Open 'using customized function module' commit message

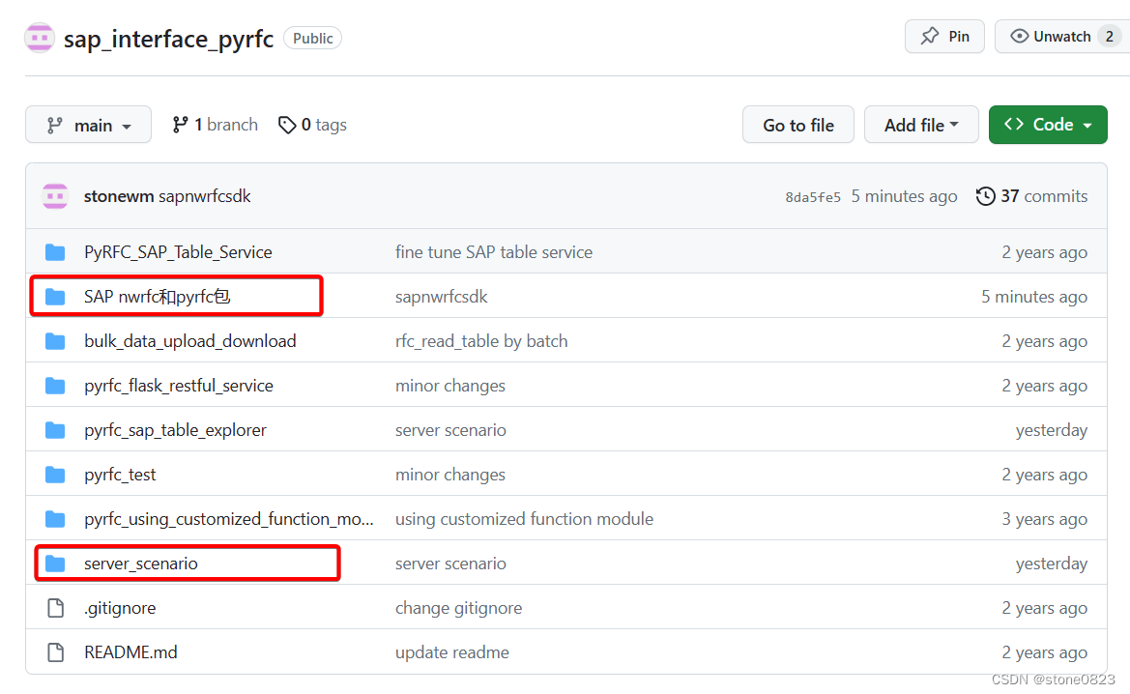(x=524, y=519)
